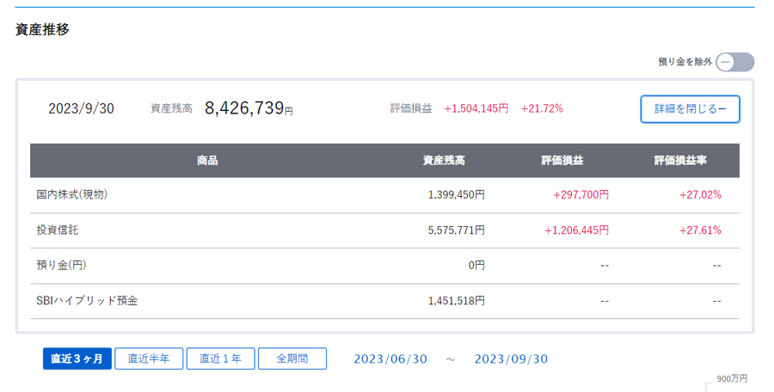Toggle the 預り金を除外 switch
Viewport: 774px width, 392px height.
[x=734, y=62]
